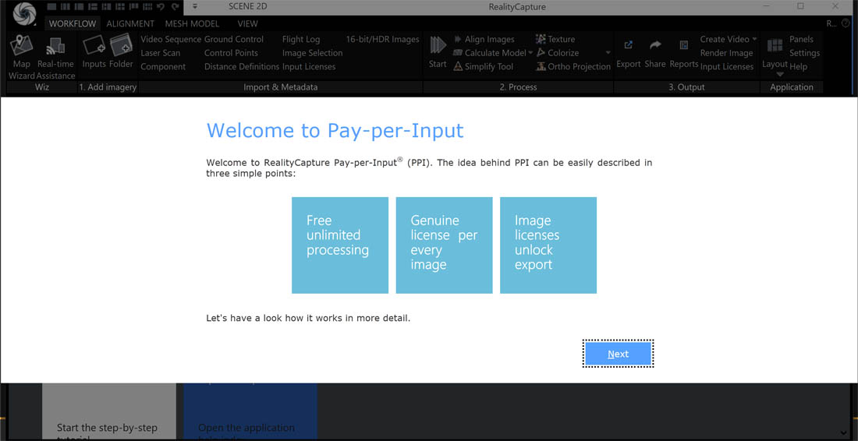The height and width of the screenshot is (441, 858).
Task: Import Image Selection
Action: pyautogui.click(x=313, y=53)
